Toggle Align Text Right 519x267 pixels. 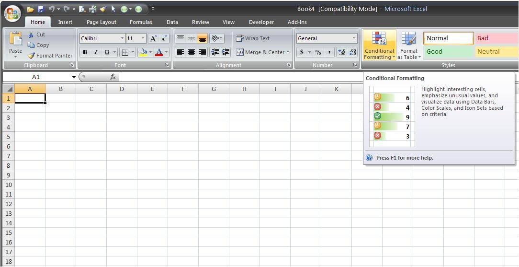[x=202, y=52]
